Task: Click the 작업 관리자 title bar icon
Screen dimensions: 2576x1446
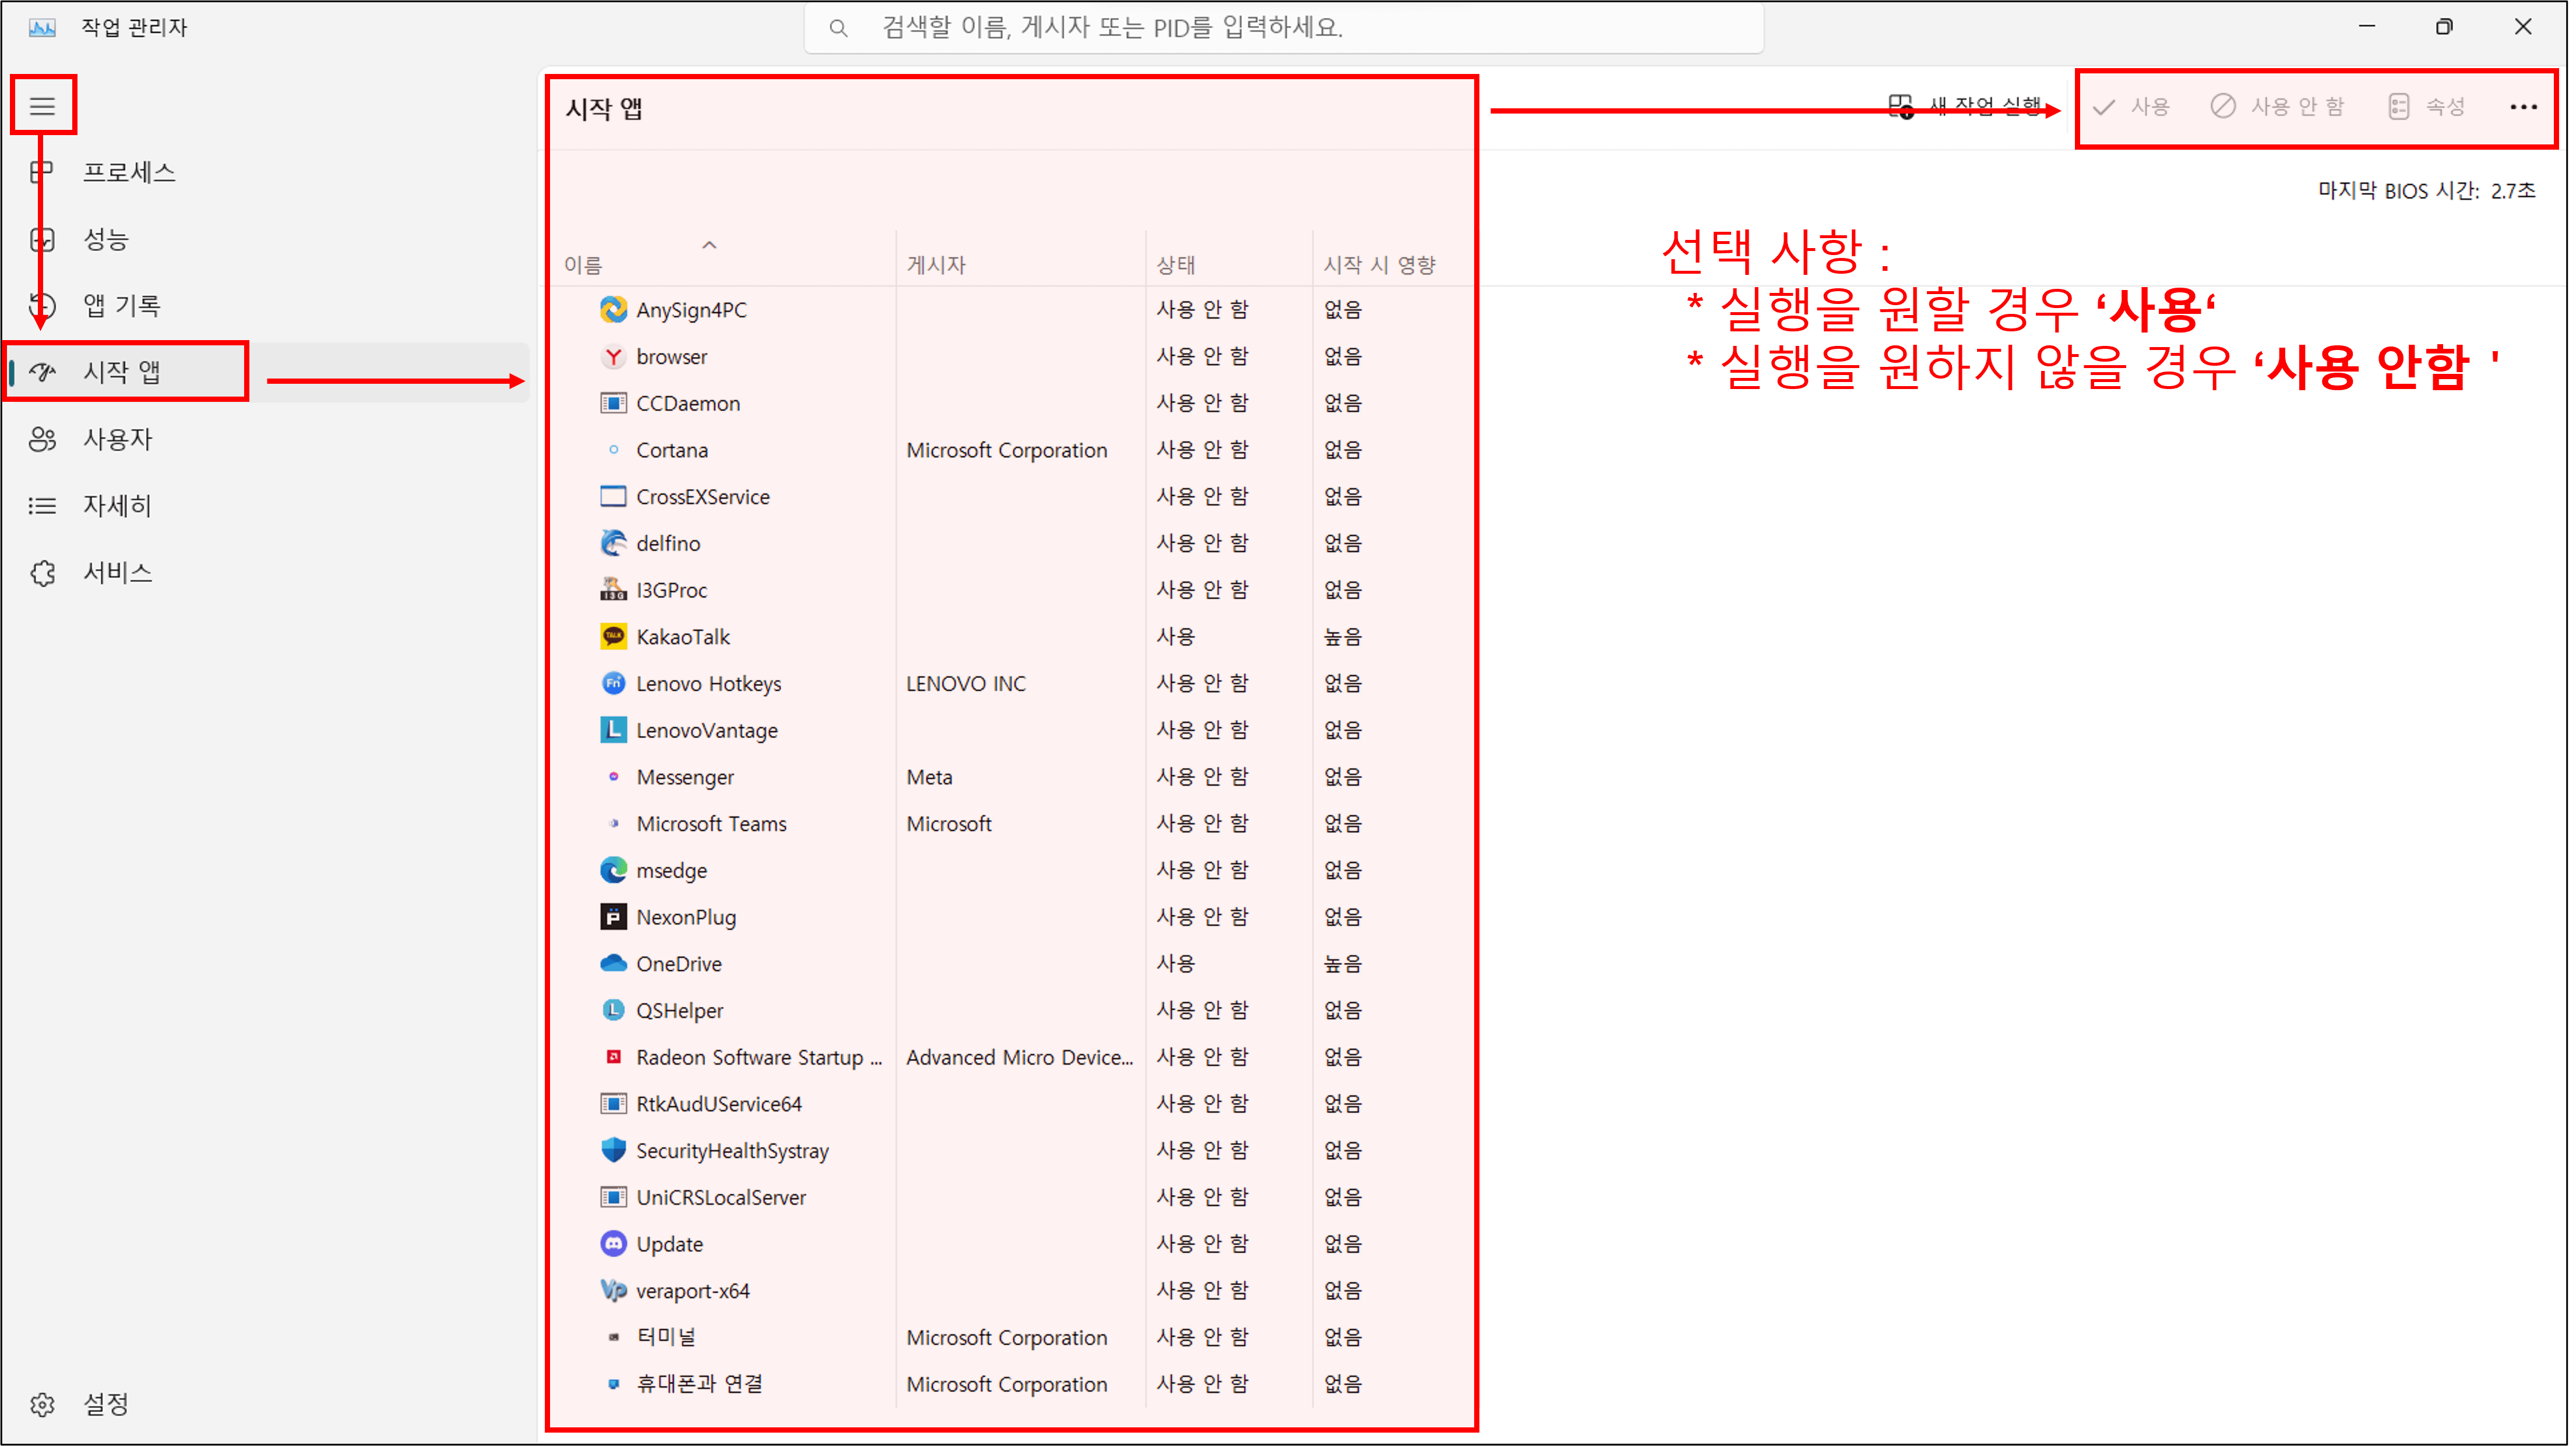Action: [42, 27]
